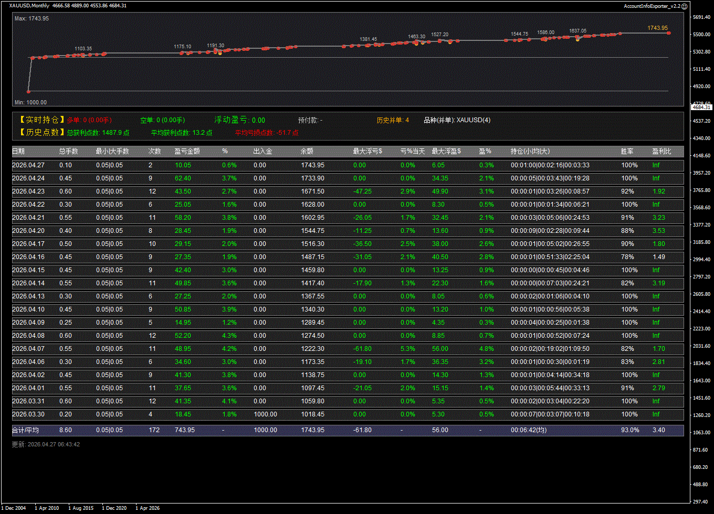Click the 品种(并单): XAUUSD(4) text
Image resolution: width=714 pixels, height=514 pixels.
457,120
